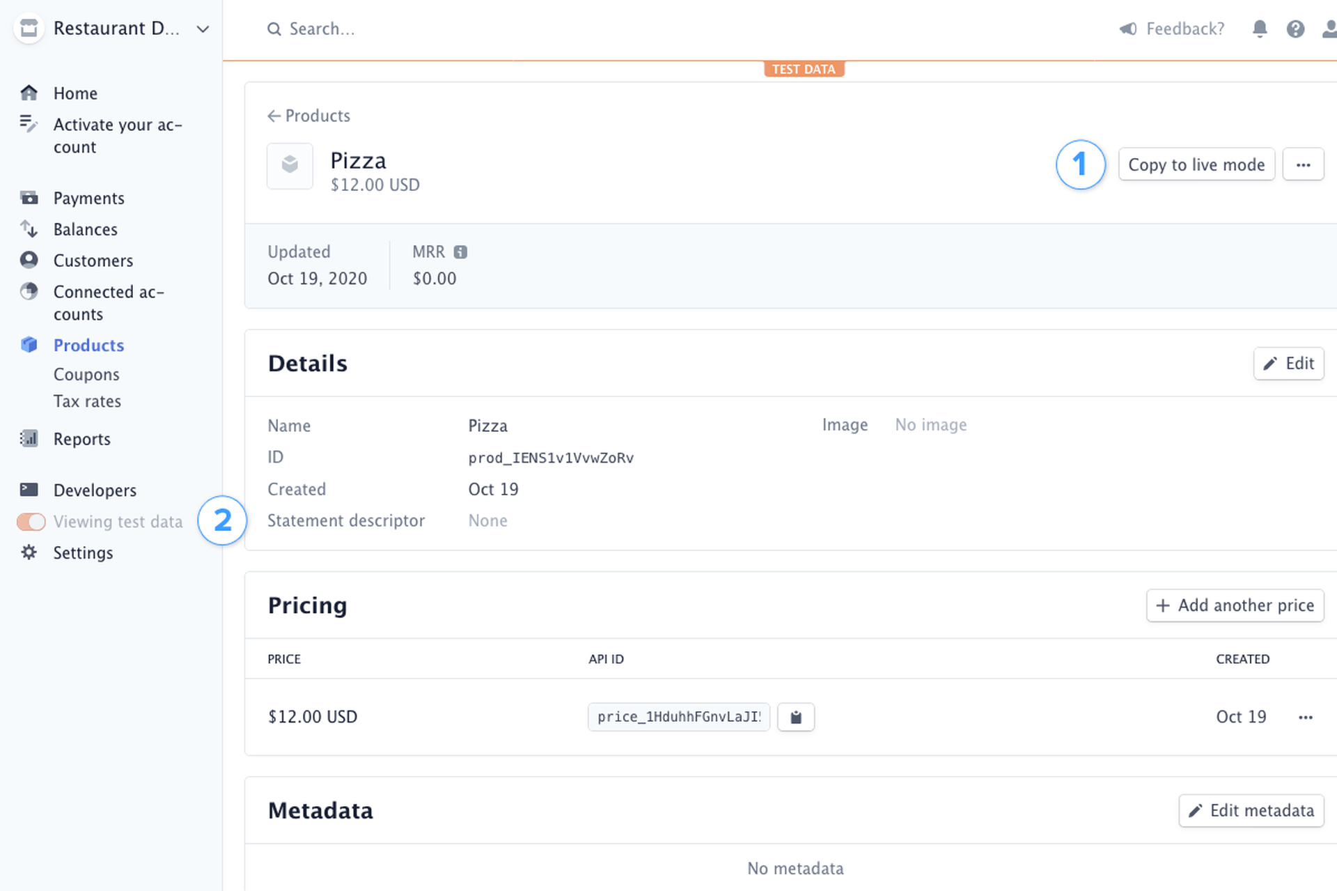Screen dimensions: 1337x891
Task: Click the back arrow next to Products
Action: (x=274, y=116)
